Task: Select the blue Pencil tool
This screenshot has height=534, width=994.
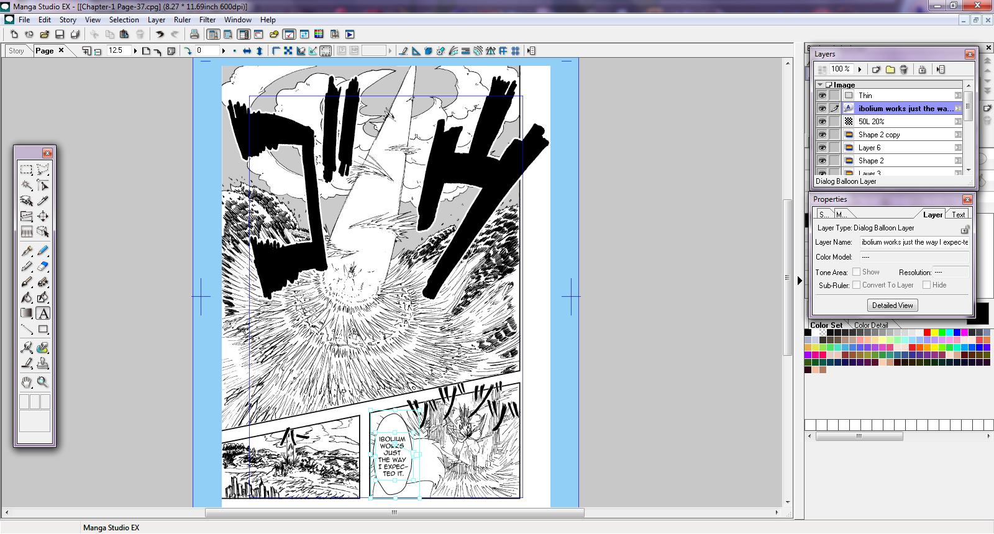Action: click(x=43, y=250)
